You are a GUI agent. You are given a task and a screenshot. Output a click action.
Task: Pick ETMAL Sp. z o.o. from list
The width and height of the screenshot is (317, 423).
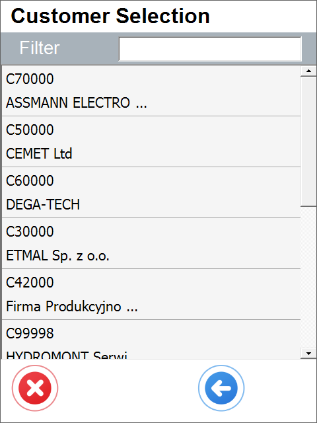151,243
